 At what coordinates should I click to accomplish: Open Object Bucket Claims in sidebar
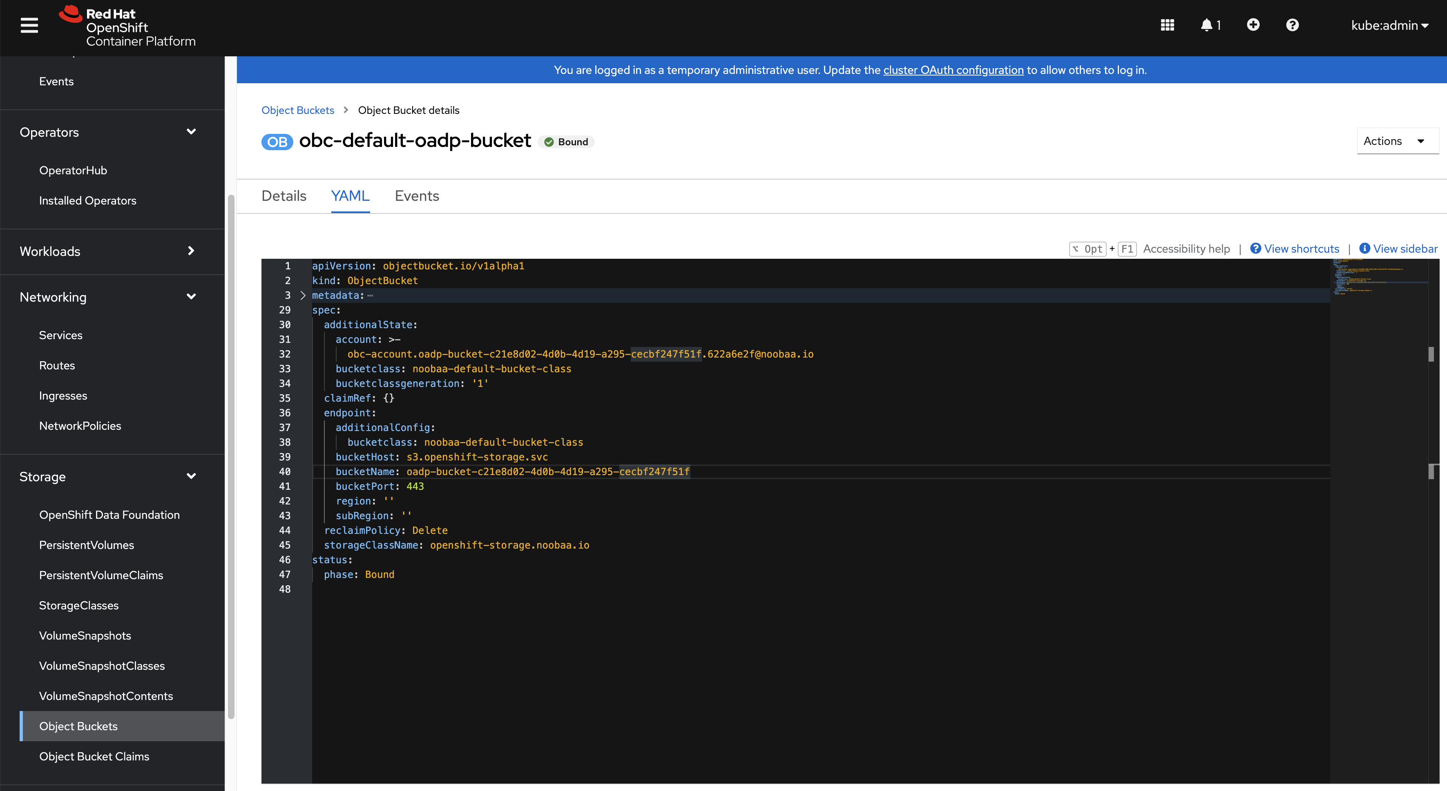coord(94,756)
